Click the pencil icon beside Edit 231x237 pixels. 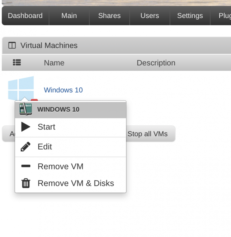pyautogui.click(x=25, y=147)
